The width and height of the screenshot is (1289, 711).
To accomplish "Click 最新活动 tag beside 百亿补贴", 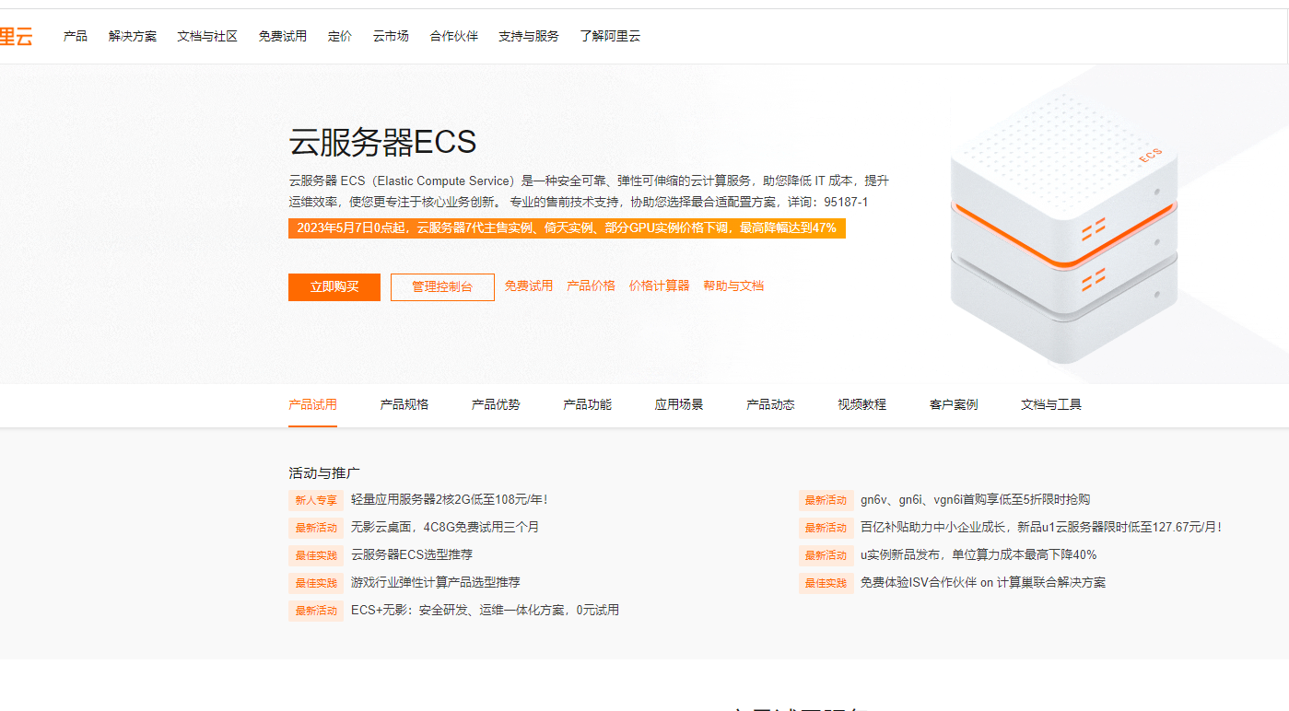I will pos(826,529).
